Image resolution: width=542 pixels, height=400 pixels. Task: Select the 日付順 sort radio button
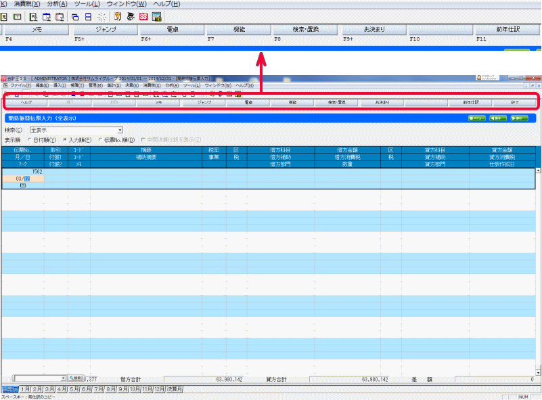point(30,139)
